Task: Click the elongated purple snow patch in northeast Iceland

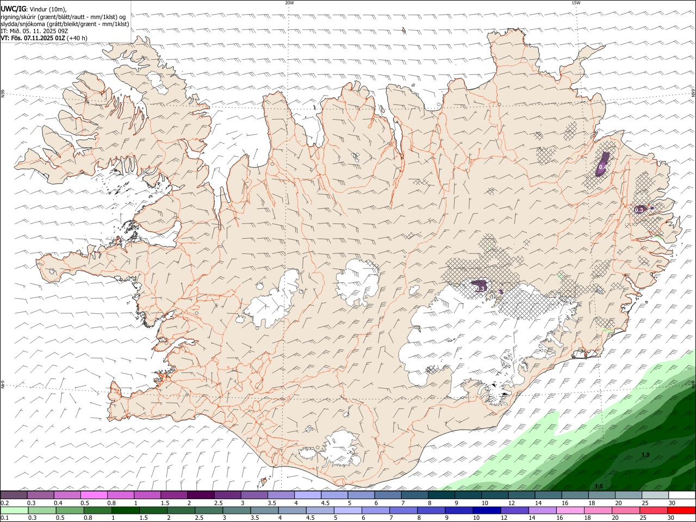Action: [x=604, y=164]
